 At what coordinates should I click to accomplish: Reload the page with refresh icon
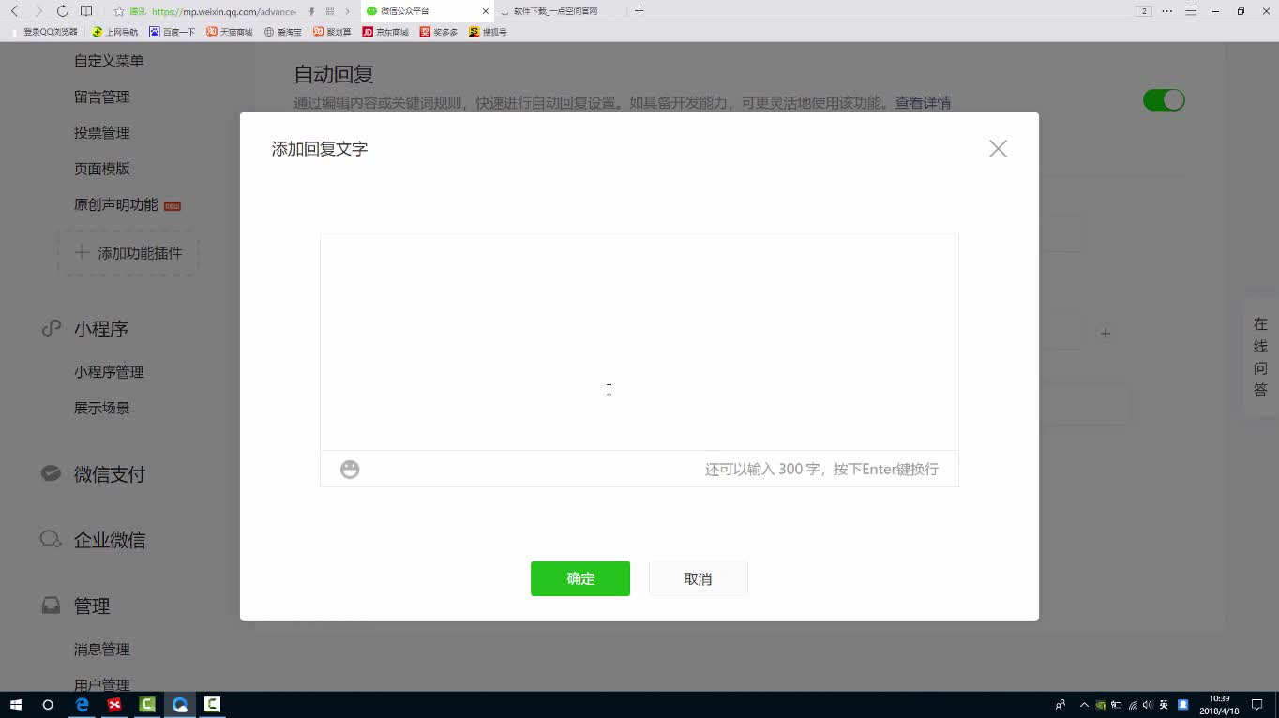coord(61,10)
